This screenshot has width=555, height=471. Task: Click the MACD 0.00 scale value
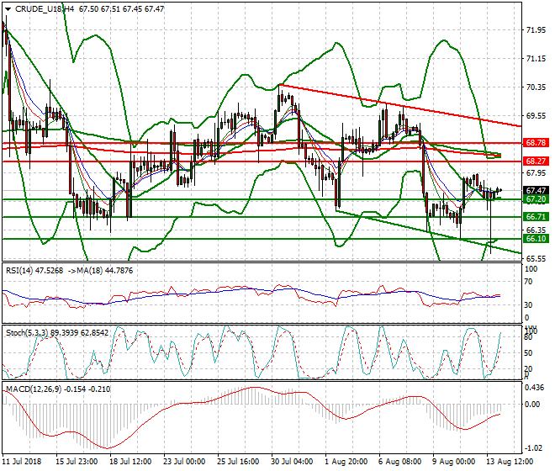pyautogui.click(x=532, y=404)
